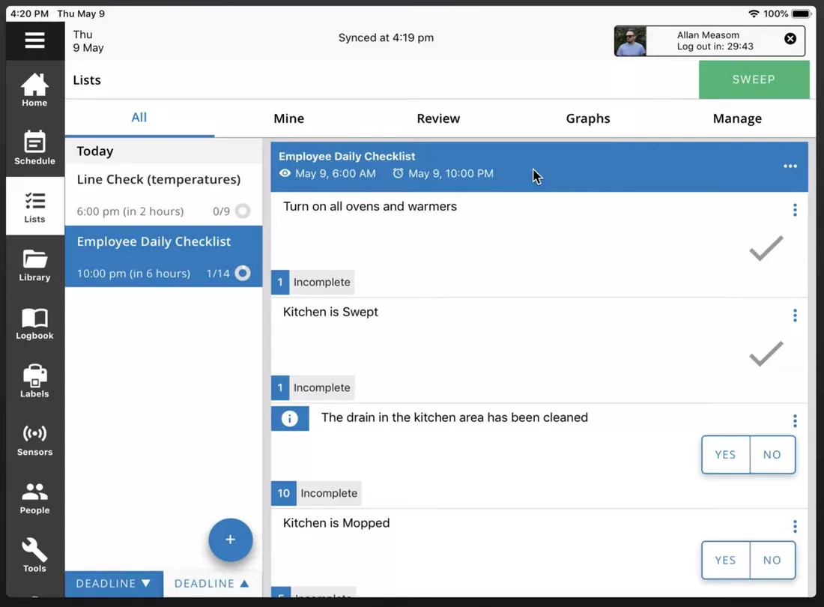Answer NO for drain has been cleaned
Screen dimensions: 824x607
coord(772,455)
